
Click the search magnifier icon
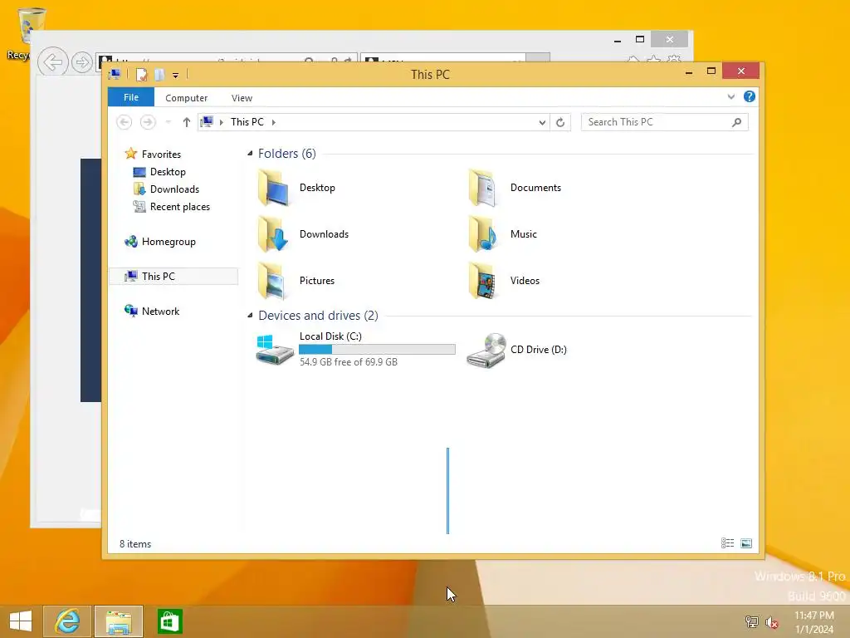coord(736,123)
